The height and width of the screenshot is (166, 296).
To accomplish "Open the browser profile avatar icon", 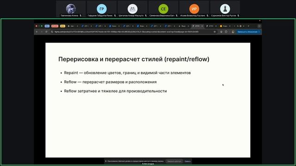I will pos(233,32).
